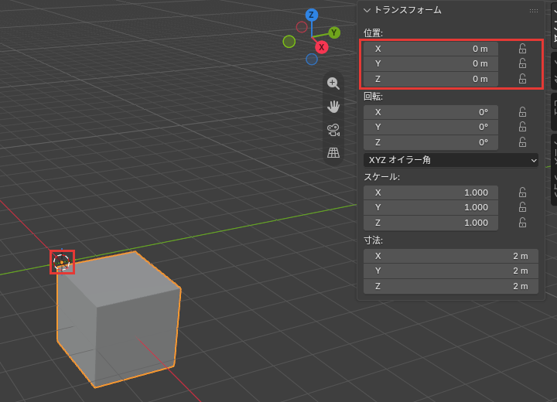The width and height of the screenshot is (557, 402).
Task: Lock the scale Z value
Action: 522,223
